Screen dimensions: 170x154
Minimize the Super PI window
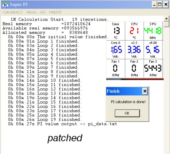(x=154, y=5)
